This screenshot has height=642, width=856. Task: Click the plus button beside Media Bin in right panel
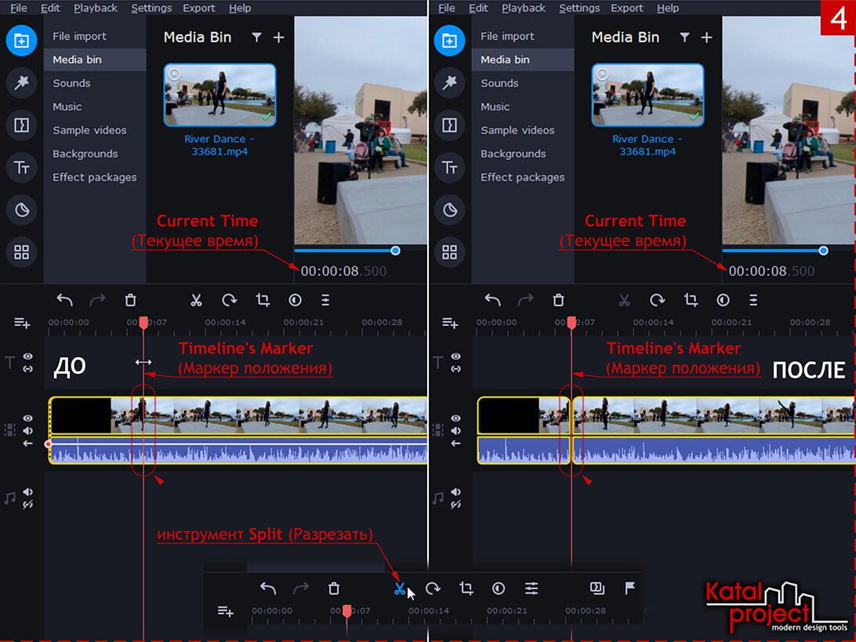point(706,38)
